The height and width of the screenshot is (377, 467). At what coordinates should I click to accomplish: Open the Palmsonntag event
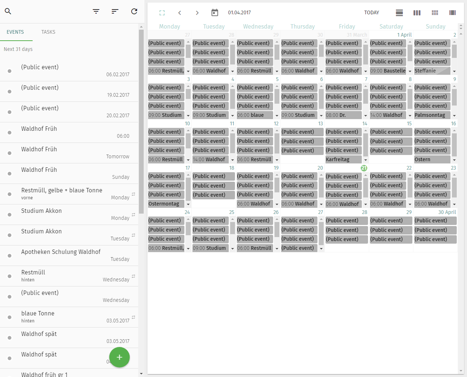[432, 115]
